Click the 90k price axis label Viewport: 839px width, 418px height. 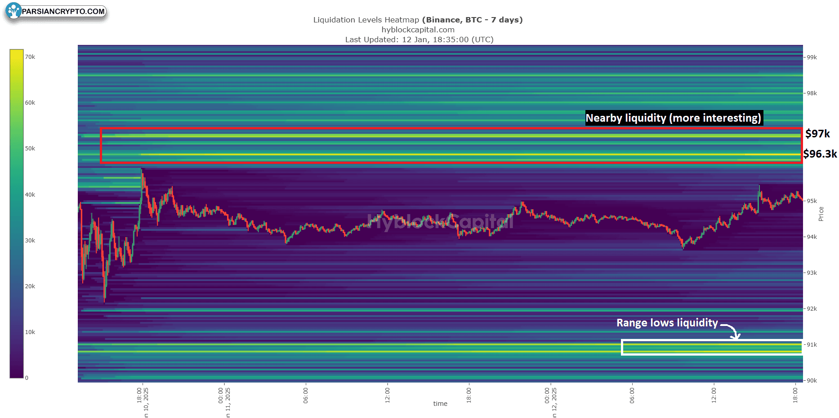pos(812,381)
